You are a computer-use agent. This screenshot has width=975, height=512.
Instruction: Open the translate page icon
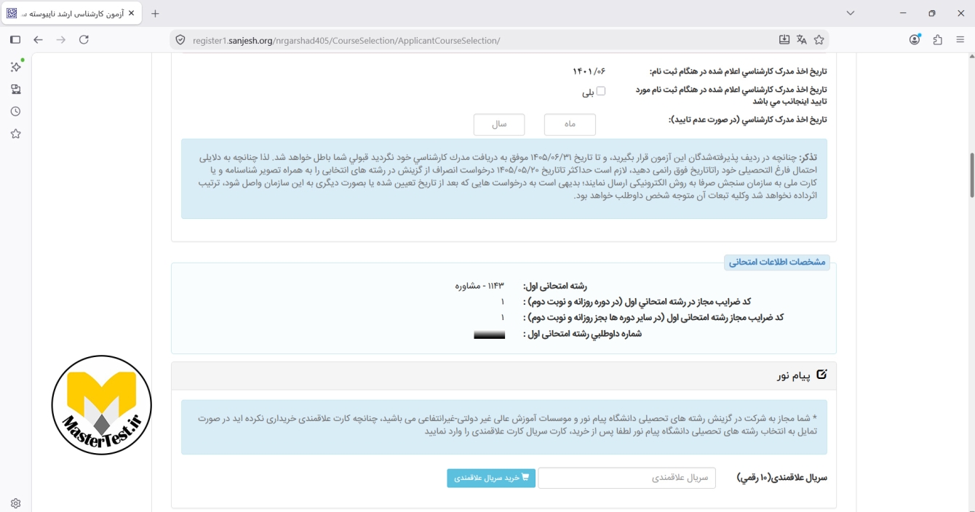802,40
